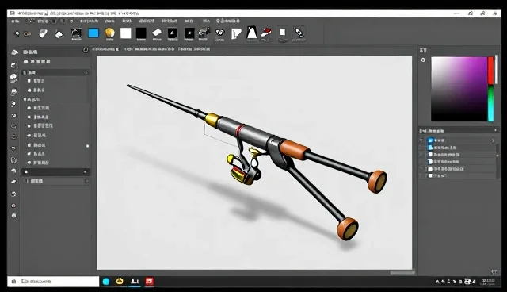
Task: Click the small circle icon beside color field
Action: [x=423, y=60]
